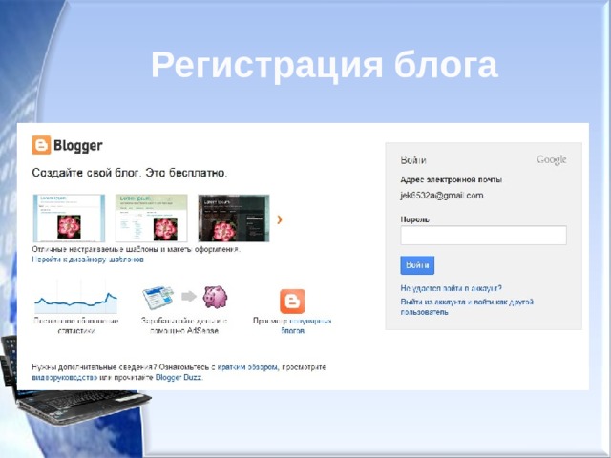Open 'Выйти из аккаунта и войти как другой пользователь' link
Image resolution: width=611 pixels, height=458 pixels.
click(x=467, y=307)
